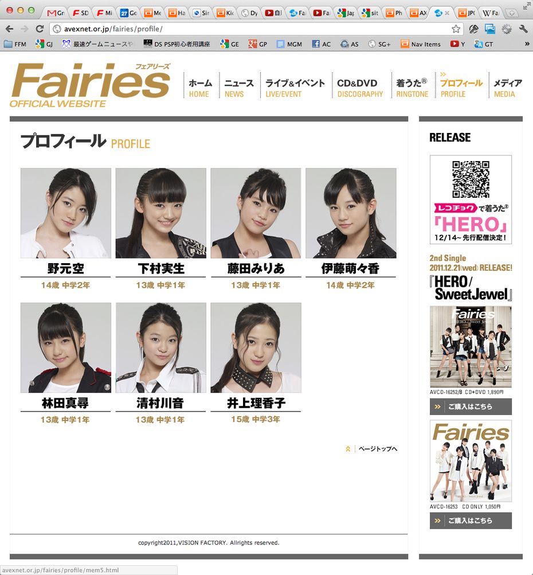
Task: Click the browser back arrow
Action: (10, 29)
